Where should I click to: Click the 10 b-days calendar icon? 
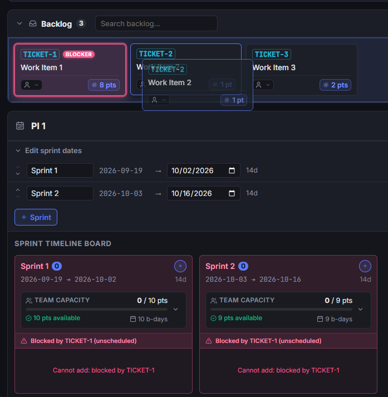(x=133, y=319)
